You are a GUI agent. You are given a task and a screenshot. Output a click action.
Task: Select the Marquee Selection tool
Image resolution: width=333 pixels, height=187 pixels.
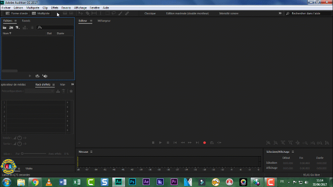pyautogui.click(x=108, y=13)
